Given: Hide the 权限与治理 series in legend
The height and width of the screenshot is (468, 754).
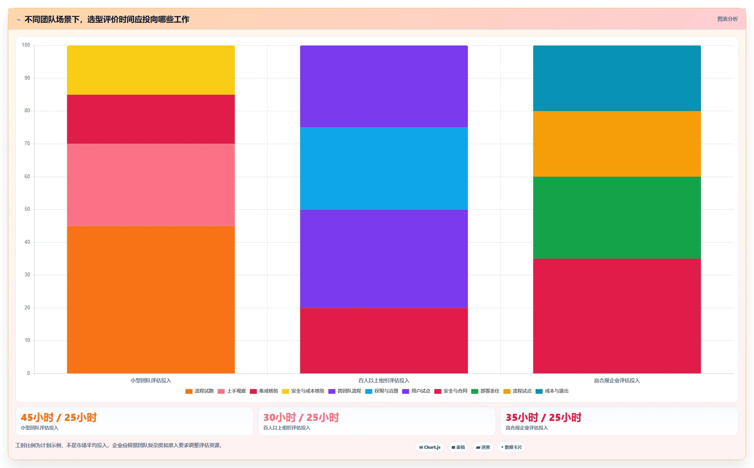Looking at the screenshot, I should [382, 391].
